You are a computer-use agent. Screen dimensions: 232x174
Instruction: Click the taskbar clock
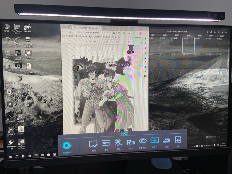click(x=223, y=145)
